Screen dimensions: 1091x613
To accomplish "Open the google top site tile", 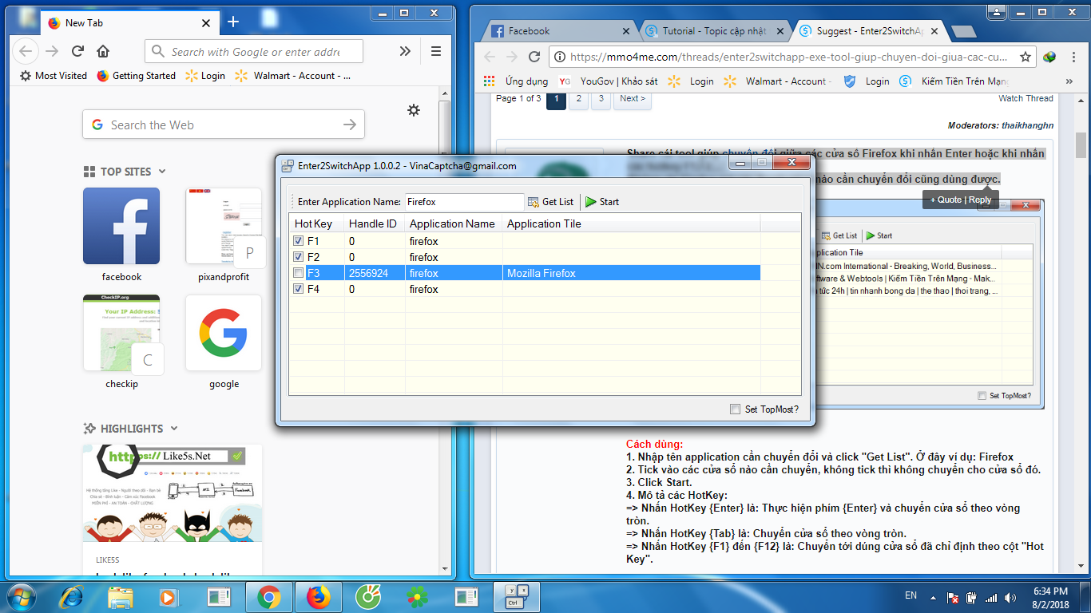I will [x=224, y=333].
